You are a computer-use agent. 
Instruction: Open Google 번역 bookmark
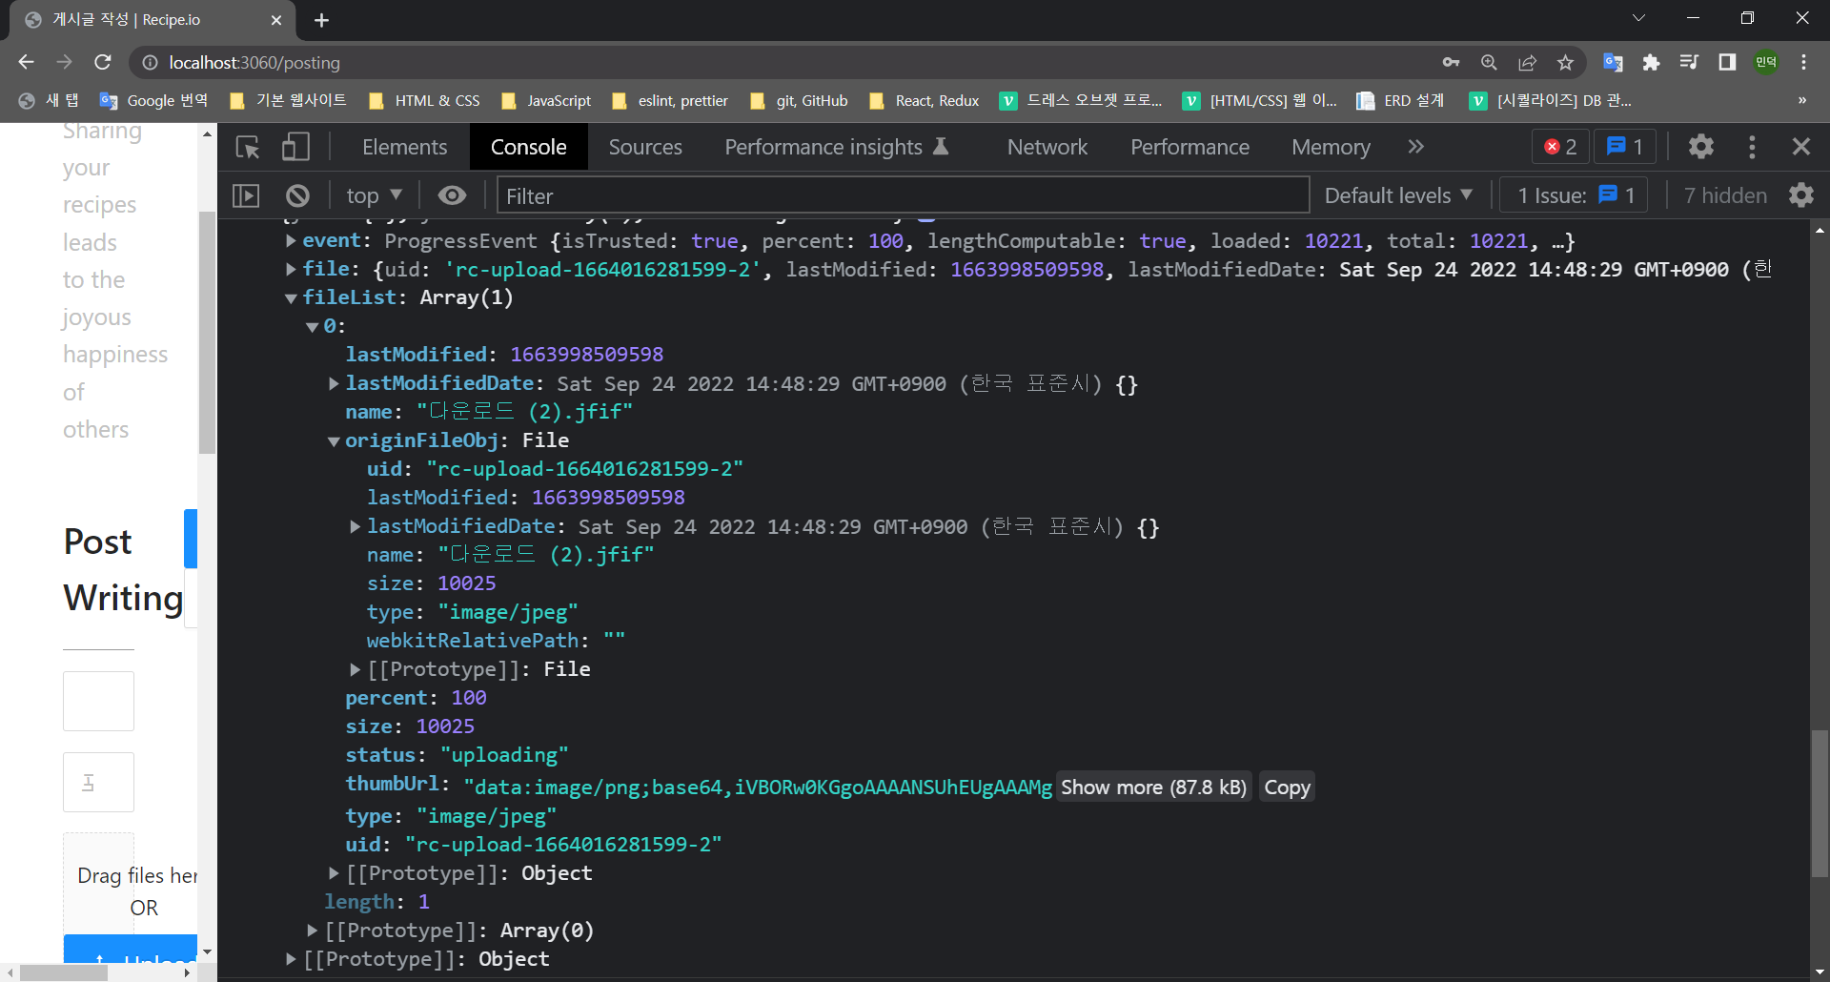click(154, 100)
